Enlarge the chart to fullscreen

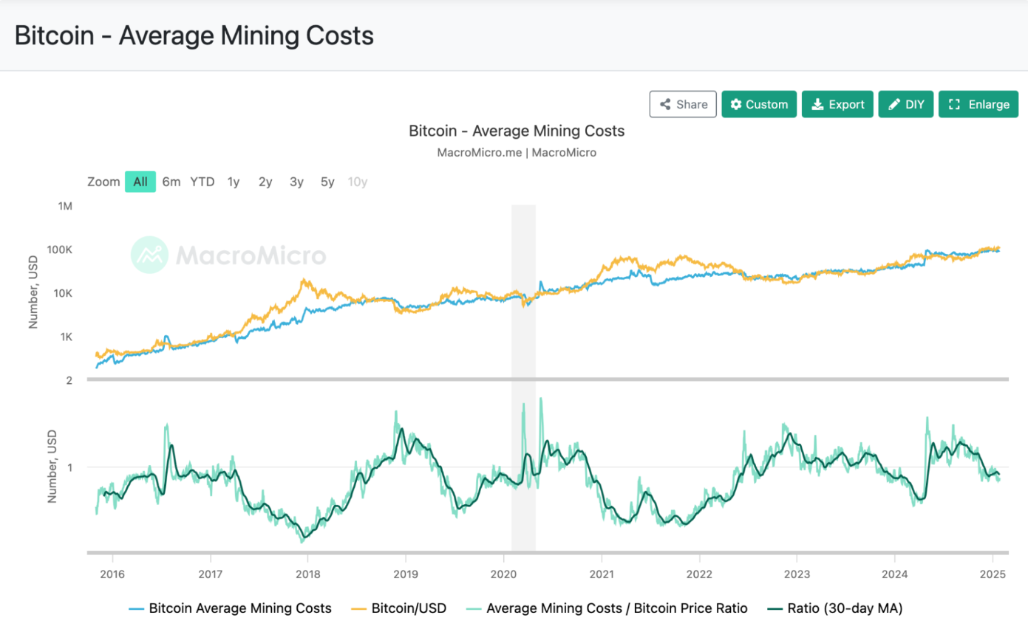pyautogui.click(x=978, y=104)
